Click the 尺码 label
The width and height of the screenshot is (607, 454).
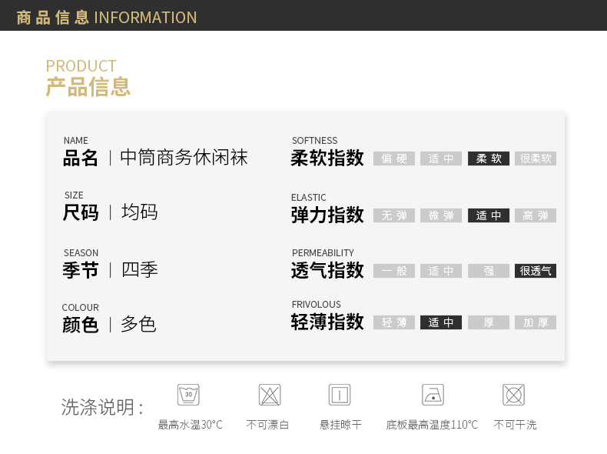pos(81,213)
